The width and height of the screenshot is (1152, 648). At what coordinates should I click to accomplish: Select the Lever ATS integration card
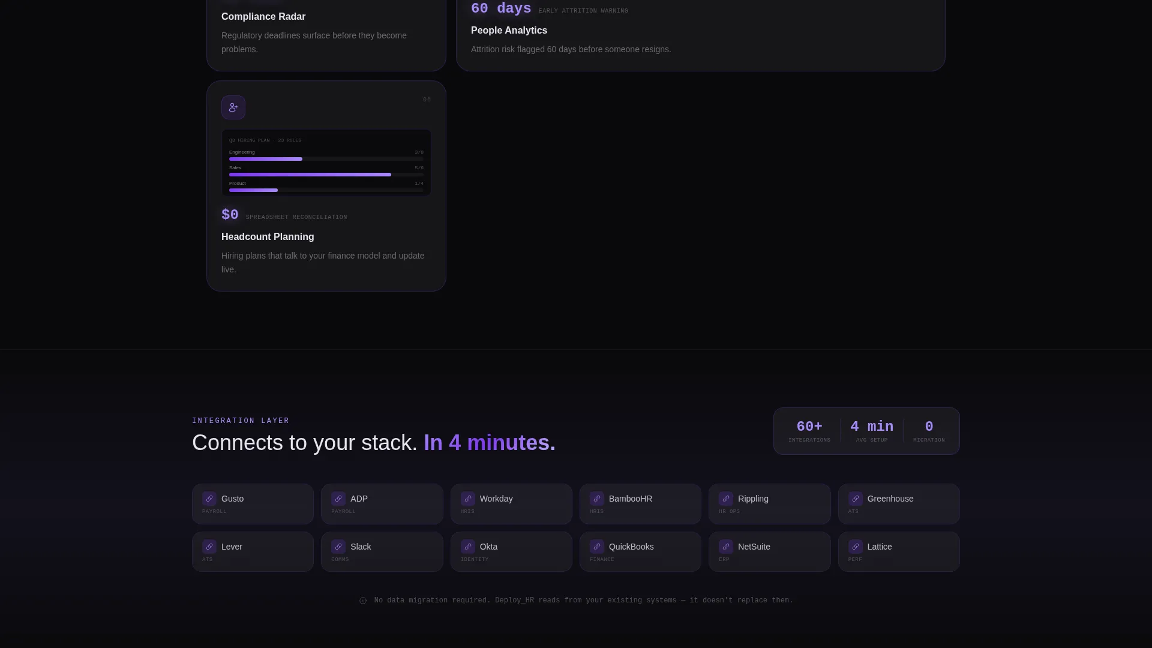[253, 551]
